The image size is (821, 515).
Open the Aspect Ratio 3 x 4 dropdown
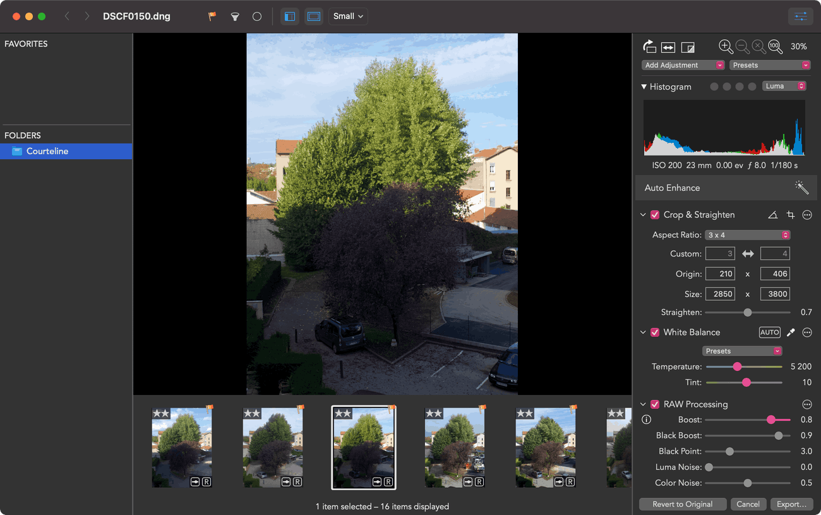(x=748, y=235)
